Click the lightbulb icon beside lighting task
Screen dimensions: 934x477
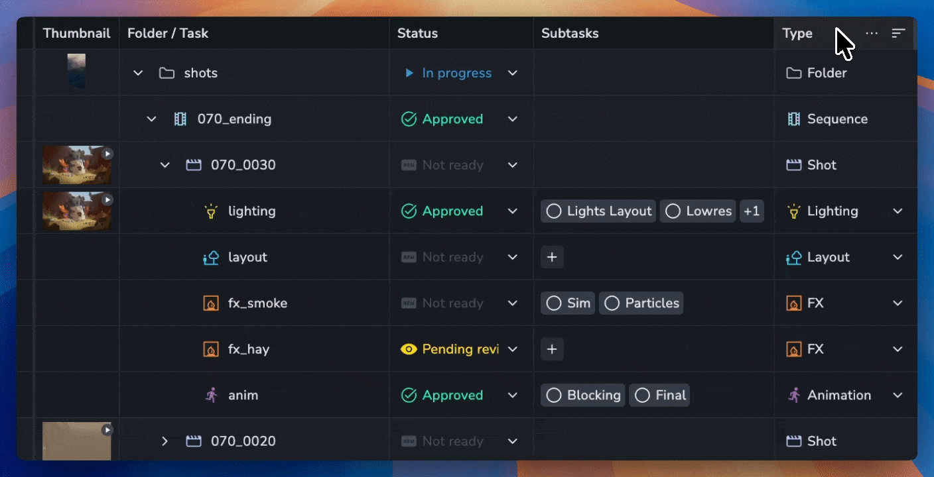click(211, 211)
